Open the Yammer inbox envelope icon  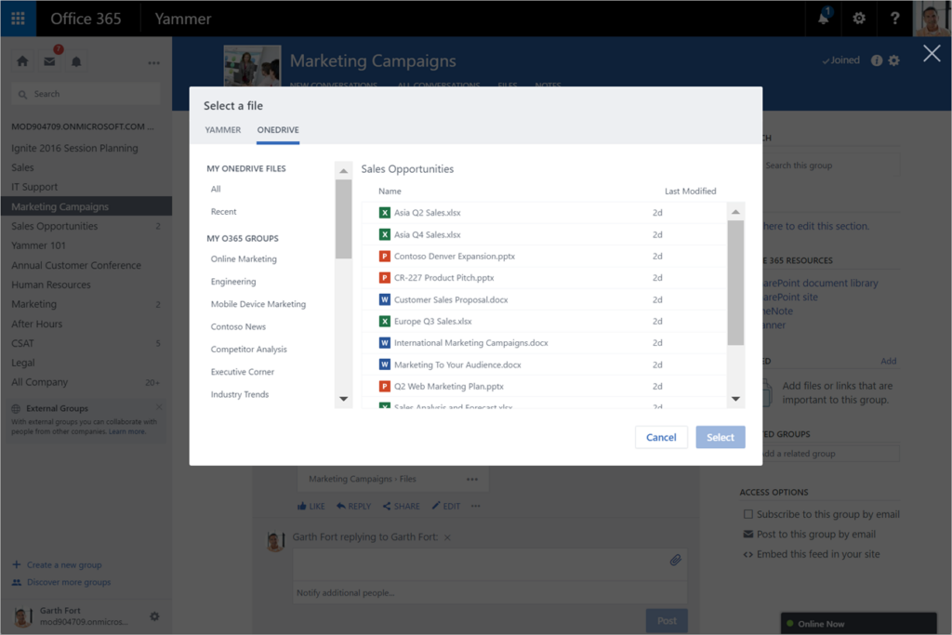[x=51, y=61]
